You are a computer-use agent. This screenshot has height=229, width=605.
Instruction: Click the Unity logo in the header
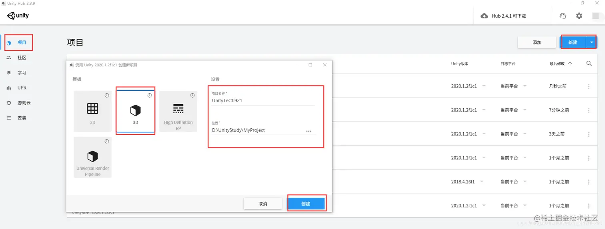(18, 16)
